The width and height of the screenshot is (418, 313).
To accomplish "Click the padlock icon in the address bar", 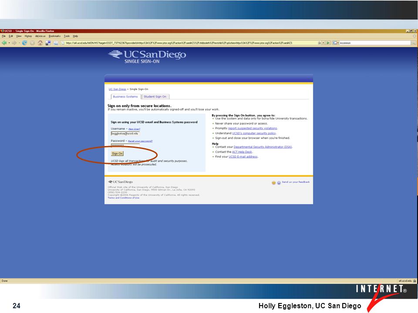I will point(319,43).
